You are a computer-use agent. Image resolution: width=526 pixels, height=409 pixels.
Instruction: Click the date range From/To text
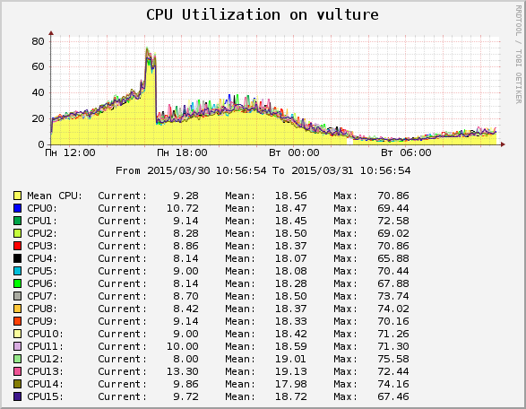pyautogui.click(x=263, y=171)
